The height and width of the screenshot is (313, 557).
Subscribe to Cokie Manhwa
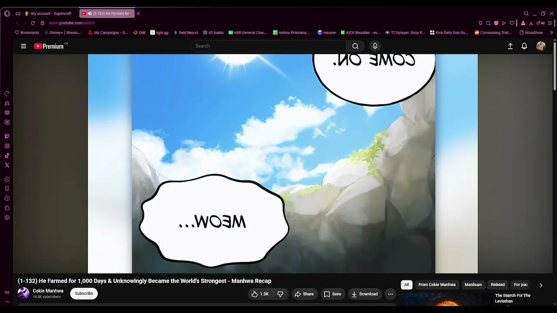84,293
